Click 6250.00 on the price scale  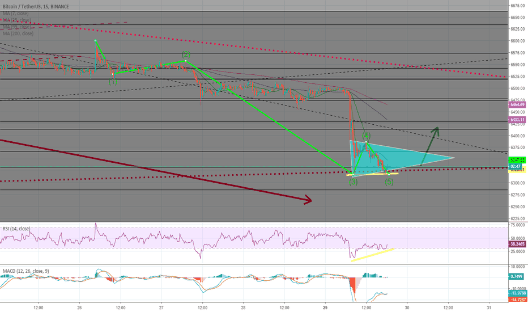click(518, 206)
